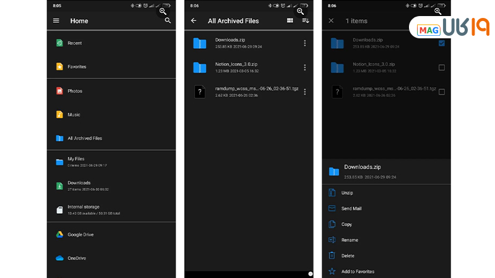This screenshot has height=278, width=495.
Task: Select Rename in the action menu
Action: point(350,240)
